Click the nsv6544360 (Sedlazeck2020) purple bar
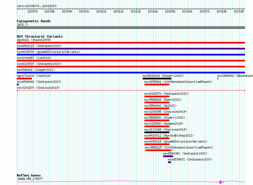 168,156
